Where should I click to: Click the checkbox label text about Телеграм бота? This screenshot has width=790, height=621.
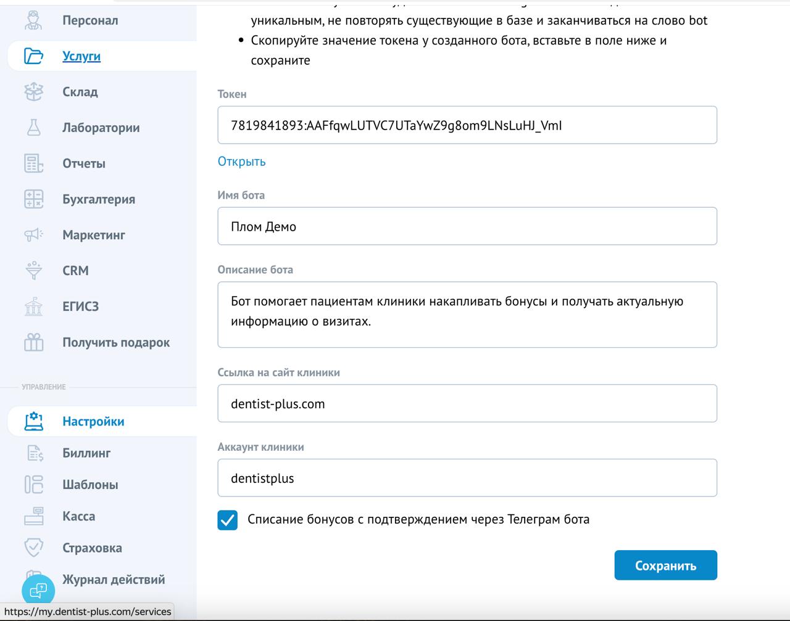click(418, 519)
